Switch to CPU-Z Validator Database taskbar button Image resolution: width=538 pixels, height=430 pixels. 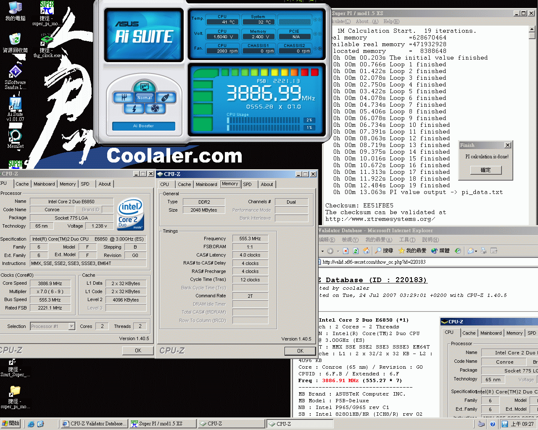click(x=94, y=424)
